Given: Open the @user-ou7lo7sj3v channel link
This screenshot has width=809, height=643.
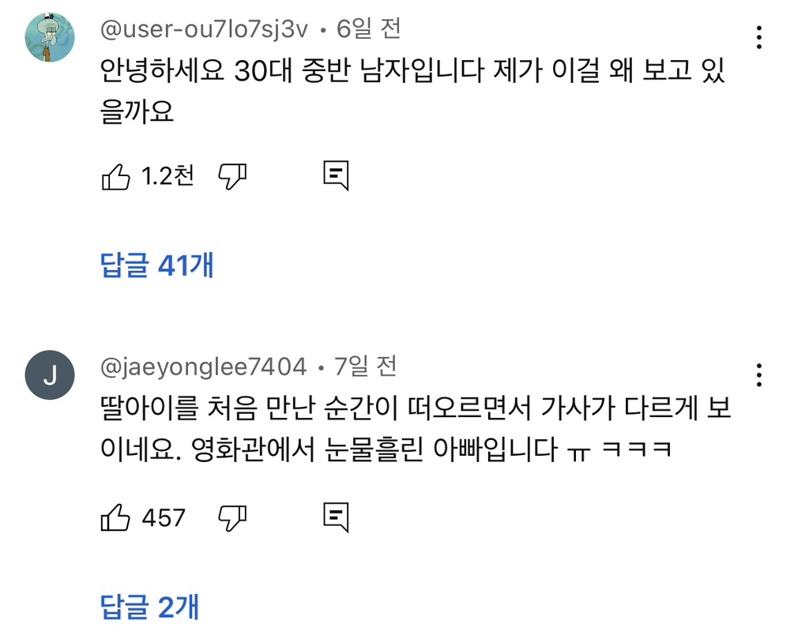Looking at the screenshot, I should (205, 29).
